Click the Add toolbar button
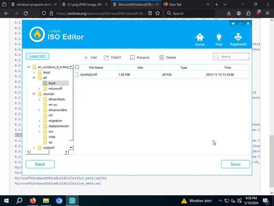 pyautogui.click(x=90, y=57)
